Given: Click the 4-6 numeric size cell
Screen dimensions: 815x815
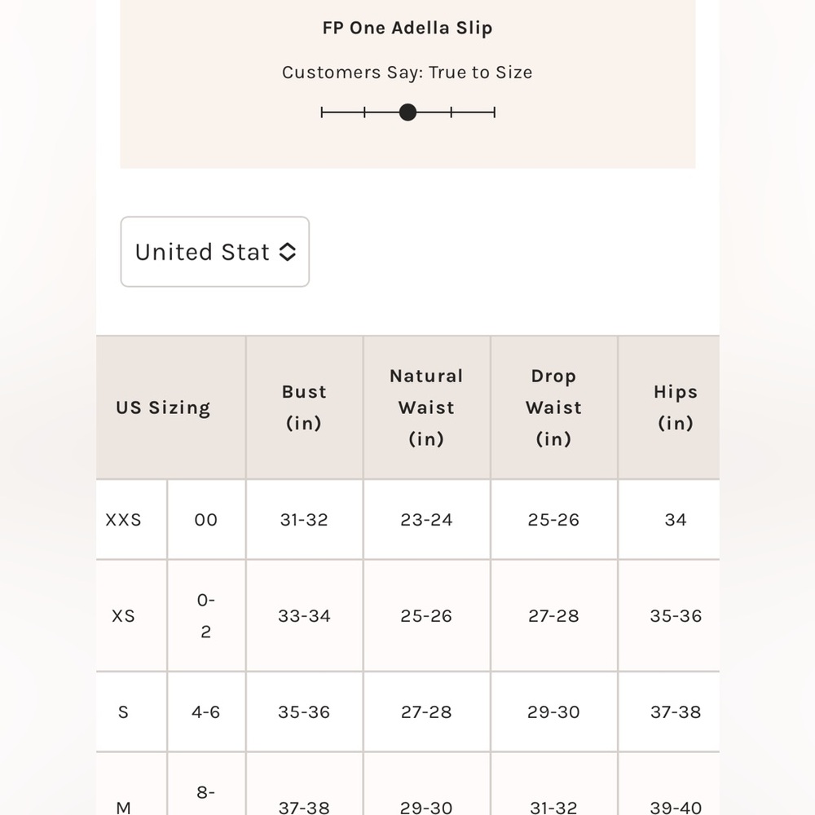Looking at the screenshot, I should tap(206, 712).
